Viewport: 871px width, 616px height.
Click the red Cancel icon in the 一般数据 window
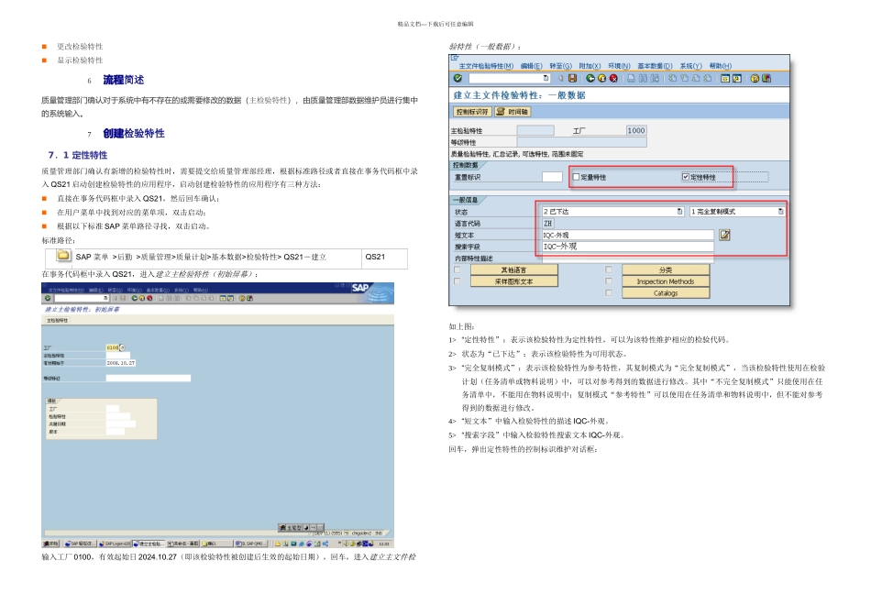613,78
